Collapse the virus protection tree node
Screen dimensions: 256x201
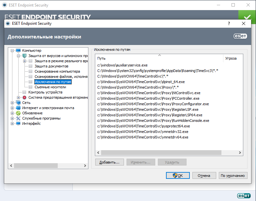pos(18,56)
